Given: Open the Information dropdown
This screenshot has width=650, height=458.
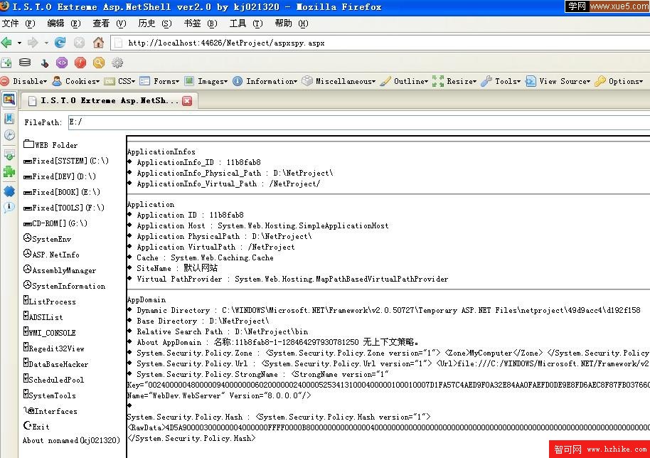Looking at the screenshot, I should pyautogui.click(x=265, y=81).
